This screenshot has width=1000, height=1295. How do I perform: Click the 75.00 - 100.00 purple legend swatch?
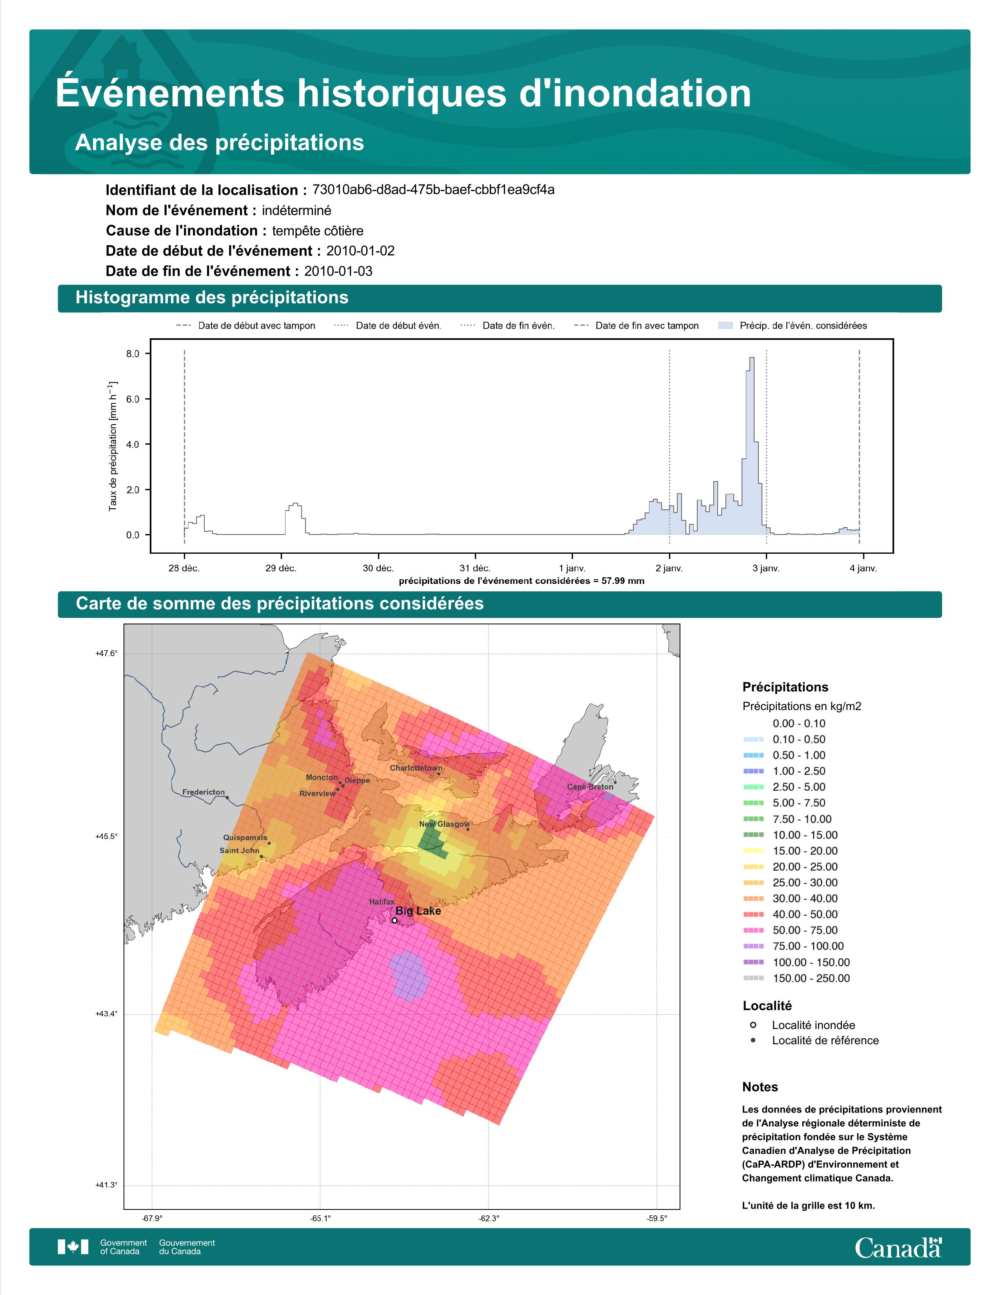tap(753, 947)
